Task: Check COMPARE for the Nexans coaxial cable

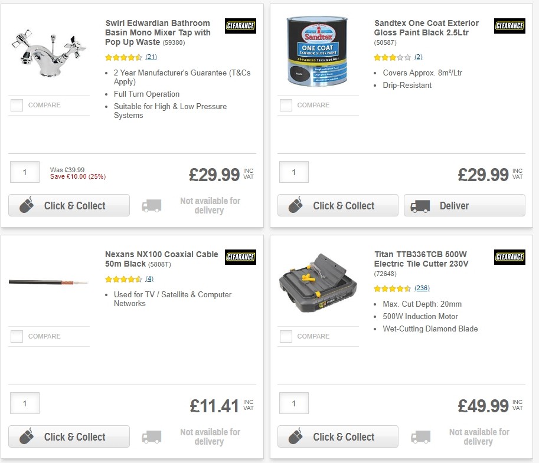Action: tap(16, 336)
